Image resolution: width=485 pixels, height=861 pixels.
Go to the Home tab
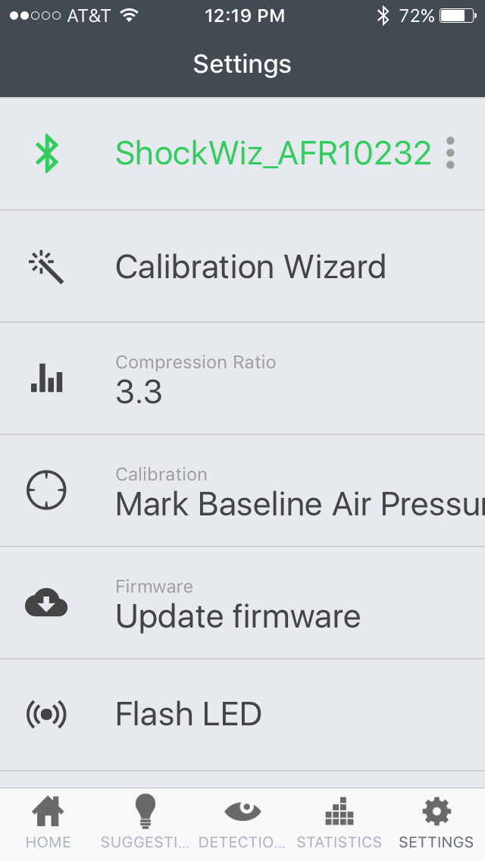pyautogui.click(x=48, y=823)
